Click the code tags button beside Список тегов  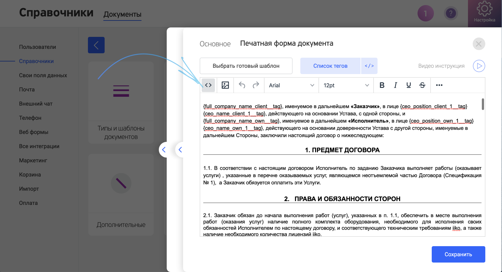(369, 66)
